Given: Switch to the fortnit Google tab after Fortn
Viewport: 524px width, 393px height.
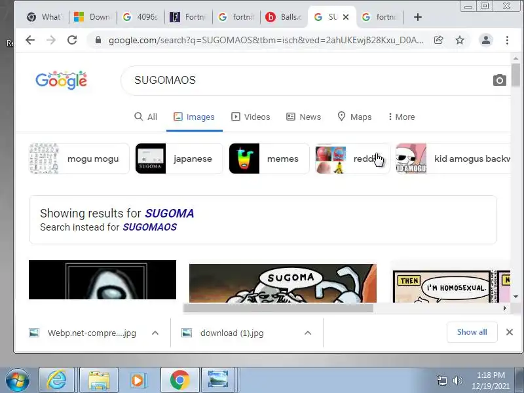Looking at the screenshot, I should [236, 17].
